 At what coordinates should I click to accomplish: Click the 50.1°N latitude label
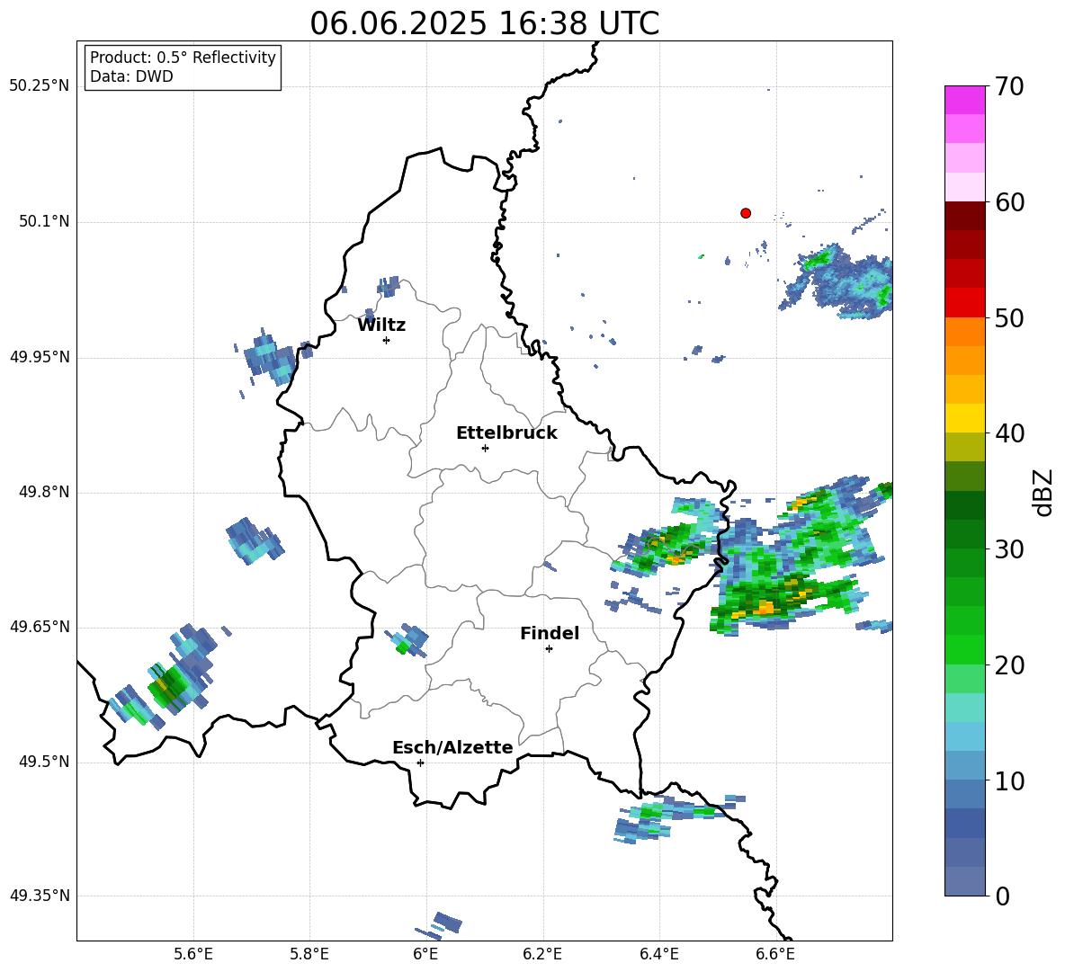point(44,221)
